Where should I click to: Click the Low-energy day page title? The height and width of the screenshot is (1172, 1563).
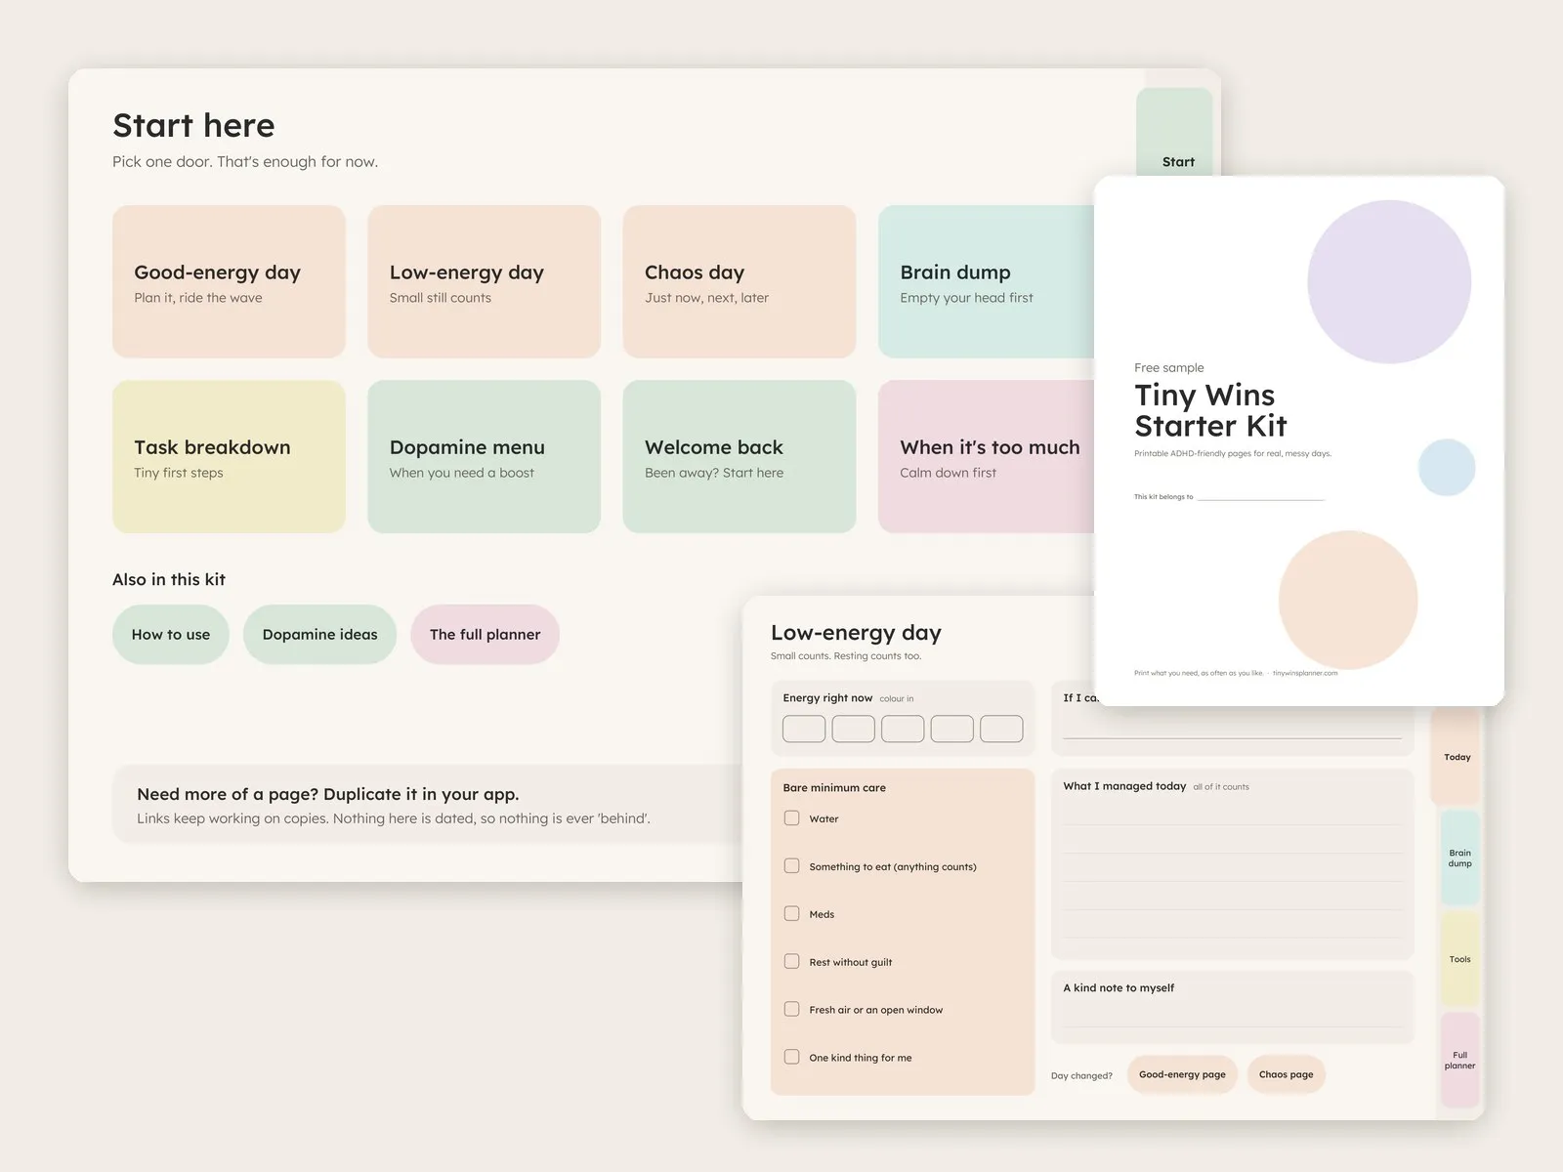[x=856, y=633]
